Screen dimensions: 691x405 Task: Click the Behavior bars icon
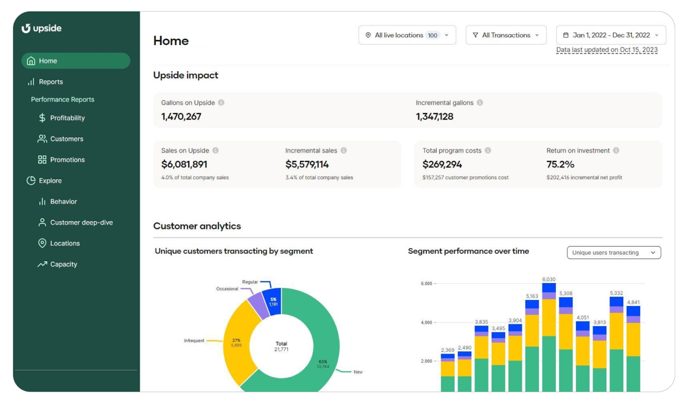click(x=42, y=202)
